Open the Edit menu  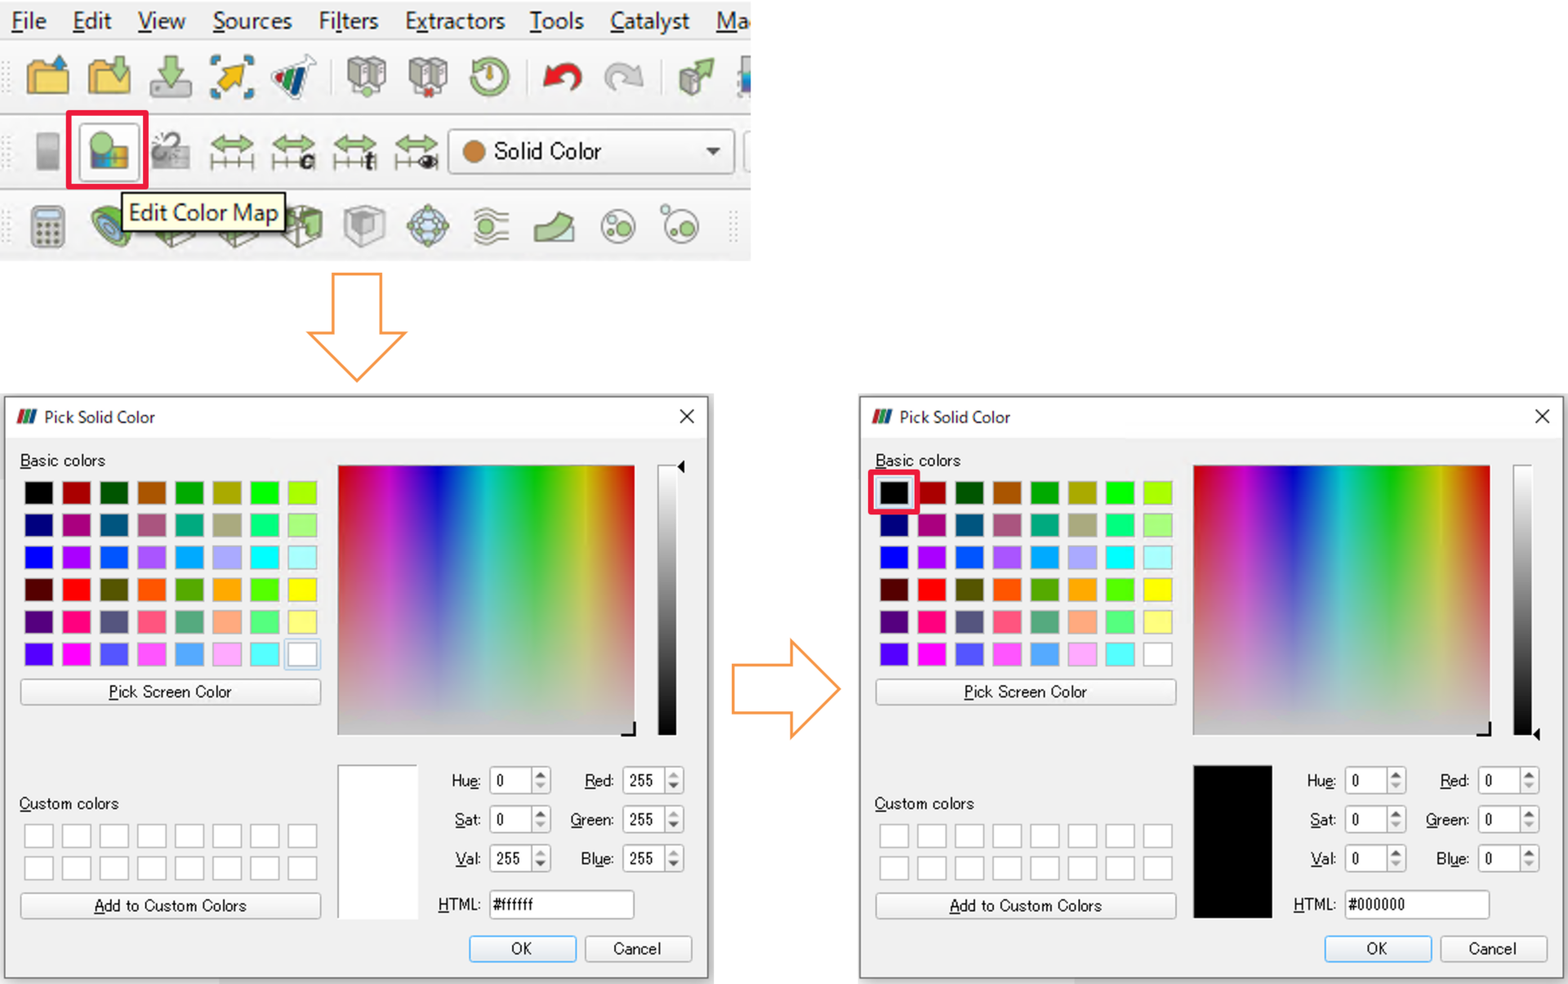(x=91, y=20)
